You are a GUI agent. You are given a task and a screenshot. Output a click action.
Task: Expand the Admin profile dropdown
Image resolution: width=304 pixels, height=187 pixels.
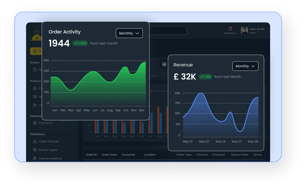[258, 33]
